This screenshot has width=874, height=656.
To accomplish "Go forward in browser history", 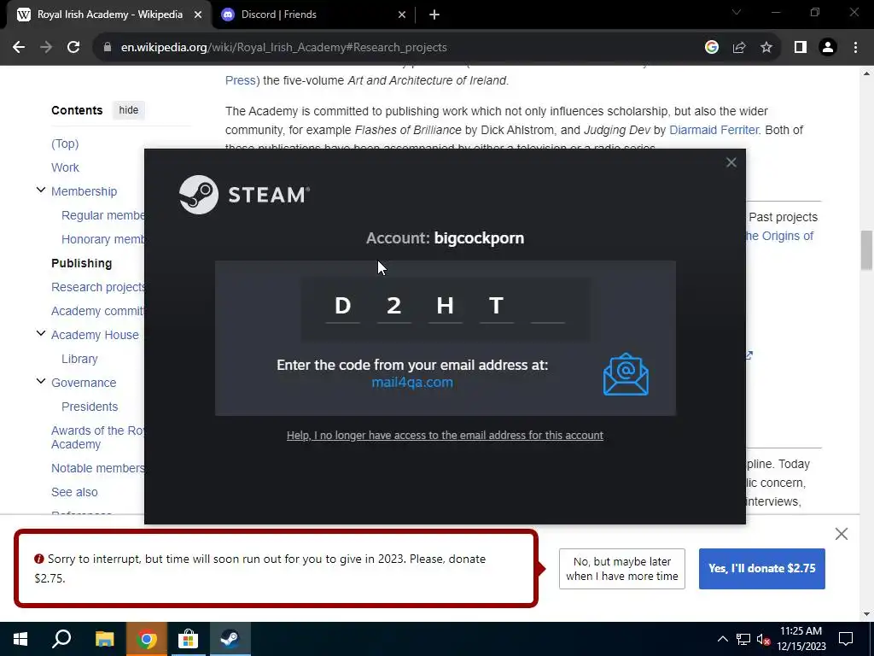I will [46, 48].
